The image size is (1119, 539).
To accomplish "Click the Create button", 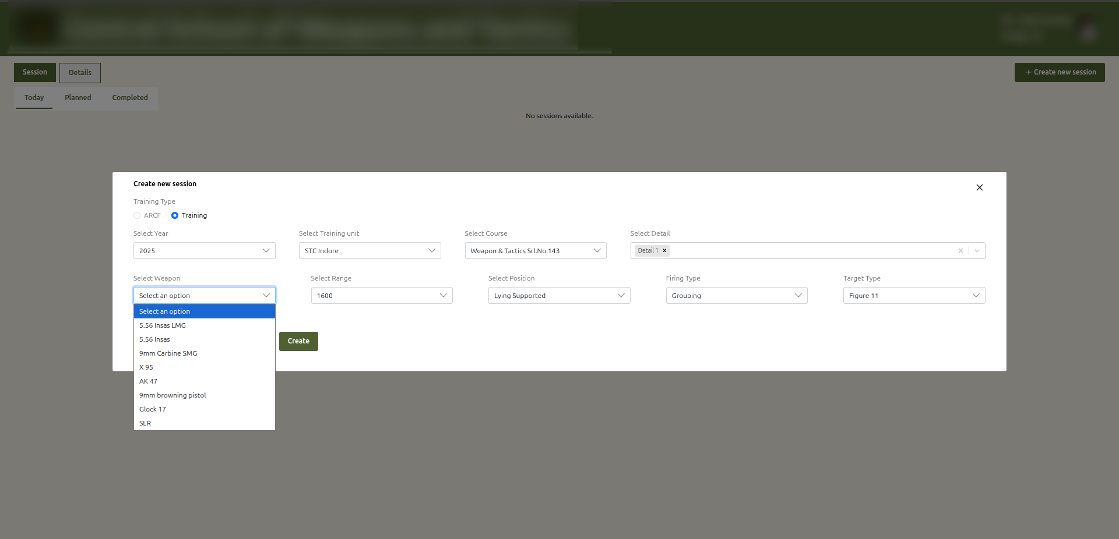I will click(x=298, y=341).
